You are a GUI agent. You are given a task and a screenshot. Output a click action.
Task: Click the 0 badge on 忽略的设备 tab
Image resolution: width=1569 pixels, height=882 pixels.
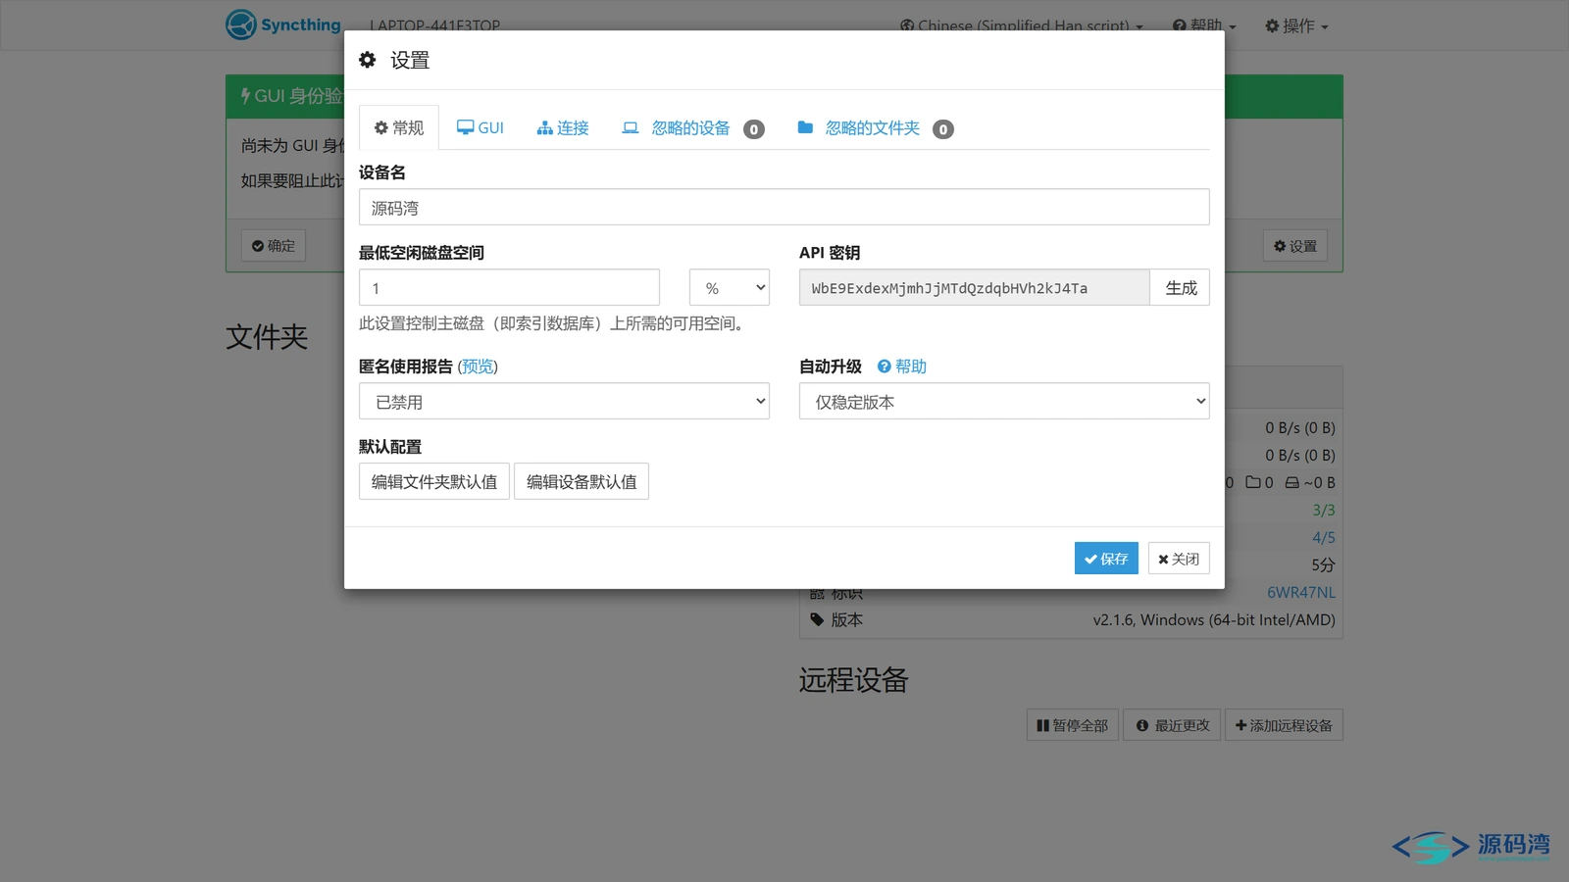point(754,129)
